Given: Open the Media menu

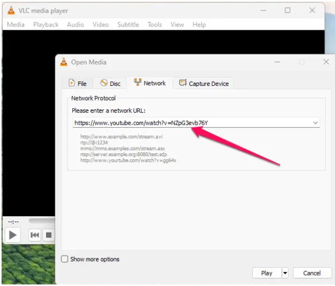Looking at the screenshot, I should (16, 25).
